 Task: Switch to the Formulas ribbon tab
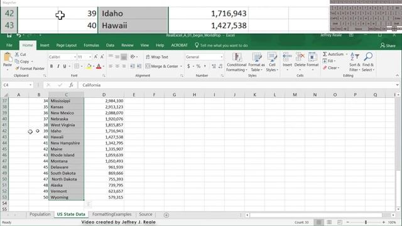click(91, 45)
